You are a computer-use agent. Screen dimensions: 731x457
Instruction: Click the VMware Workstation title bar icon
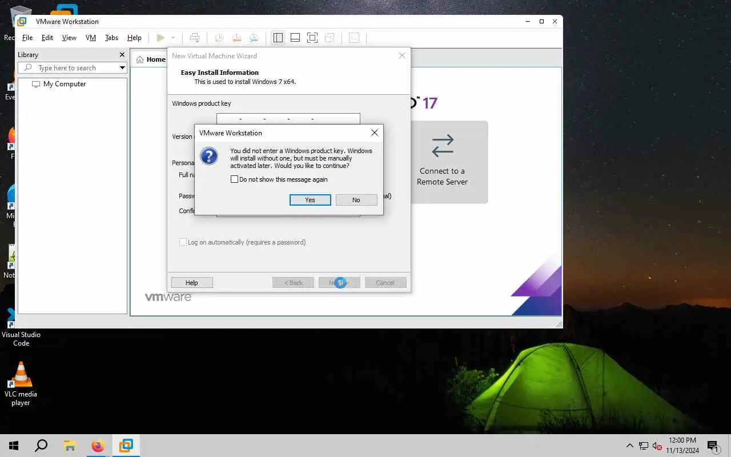pos(22,22)
